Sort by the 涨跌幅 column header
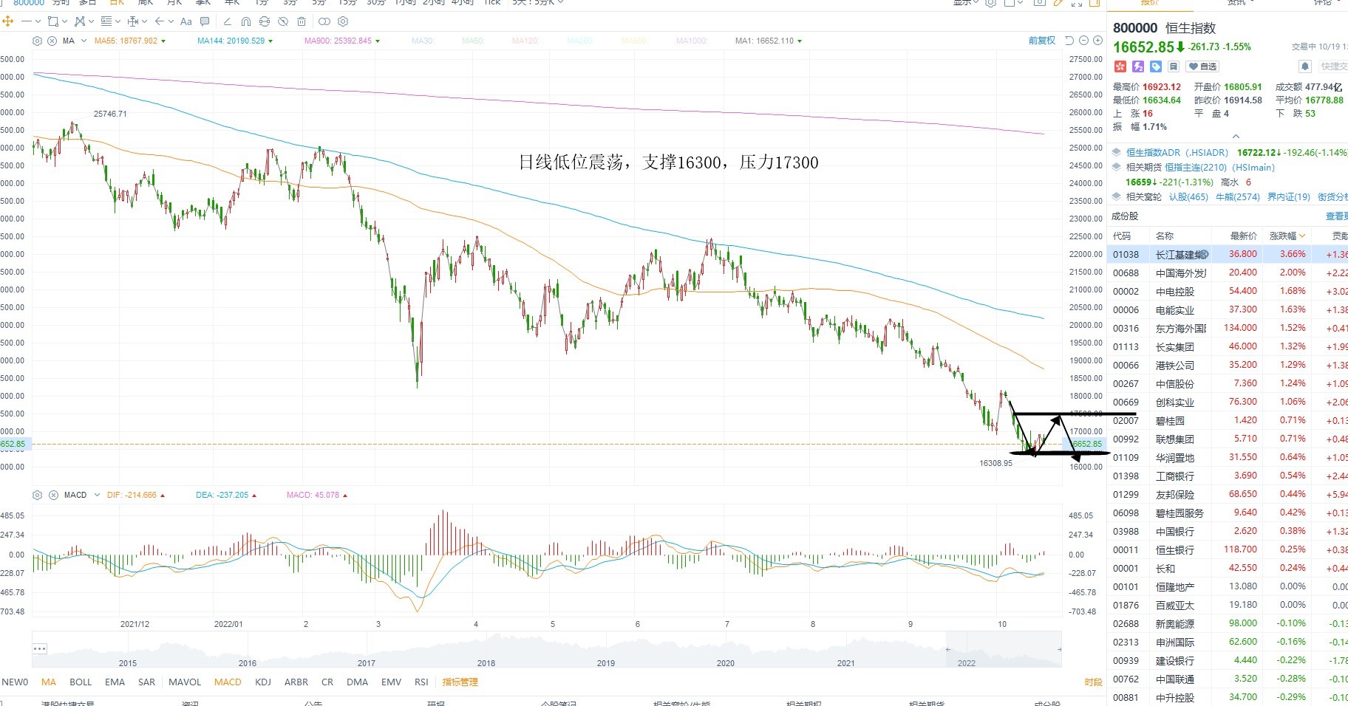This screenshot has height=706, width=1348. point(1287,236)
